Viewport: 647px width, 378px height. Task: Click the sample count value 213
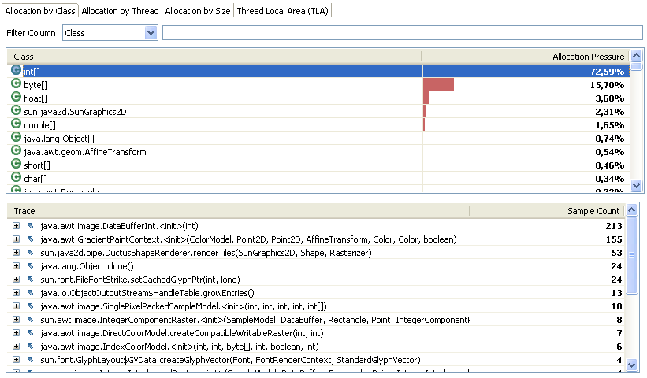click(614, 226)
